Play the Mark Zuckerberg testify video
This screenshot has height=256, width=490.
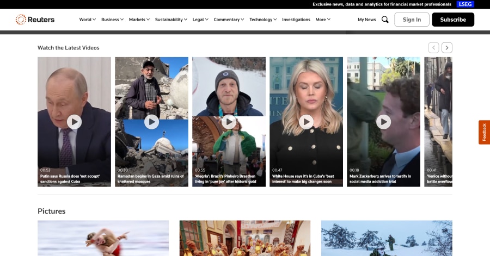(383, 122)
